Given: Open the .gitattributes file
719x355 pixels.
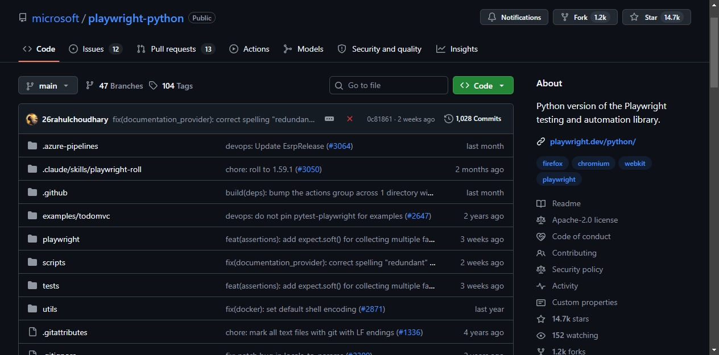Looking at the screenshot, I should pos(65,332).
